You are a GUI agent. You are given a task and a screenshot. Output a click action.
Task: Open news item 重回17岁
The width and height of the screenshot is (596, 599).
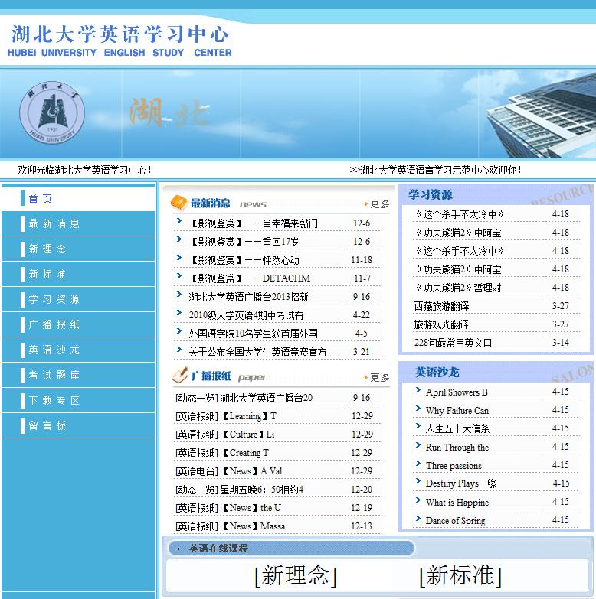[244, 242]
